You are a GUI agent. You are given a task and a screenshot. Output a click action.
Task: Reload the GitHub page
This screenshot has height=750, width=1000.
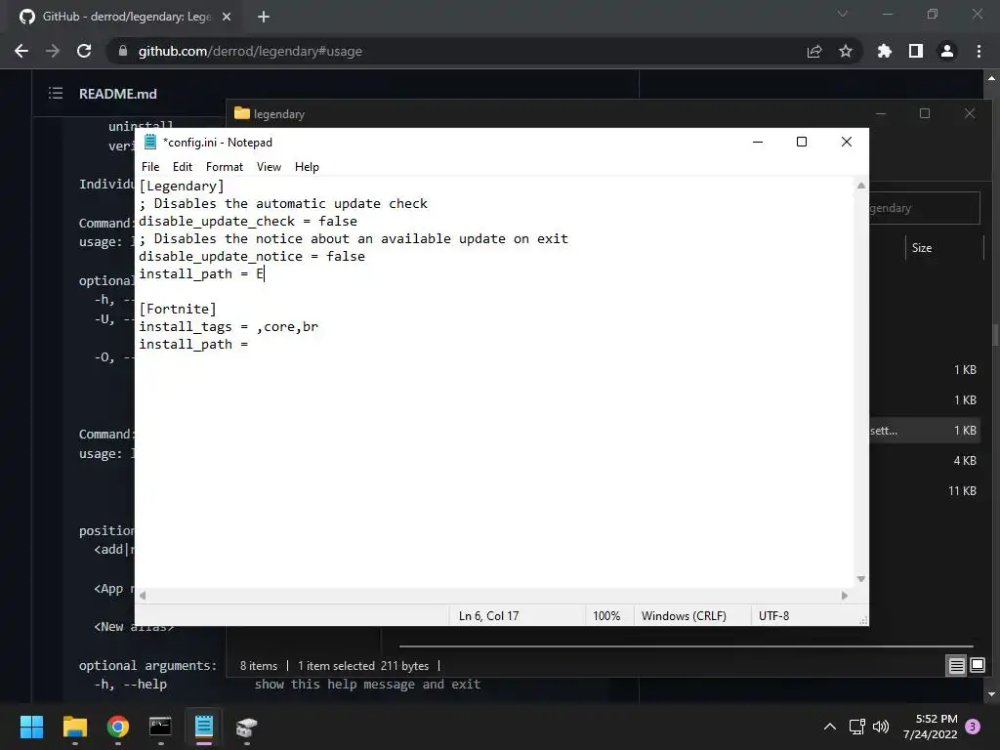tap(84, 51)
